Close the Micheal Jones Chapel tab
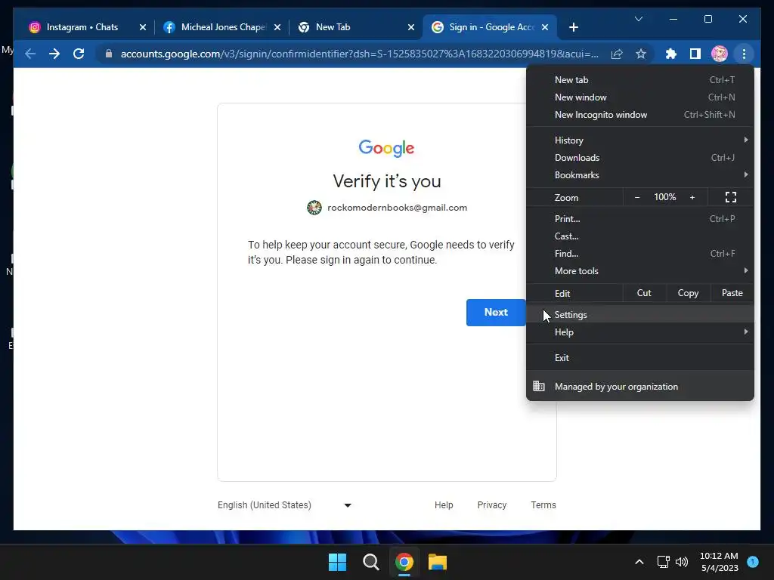The width and height of the screenshot is (774, 580). coord(277,27)
